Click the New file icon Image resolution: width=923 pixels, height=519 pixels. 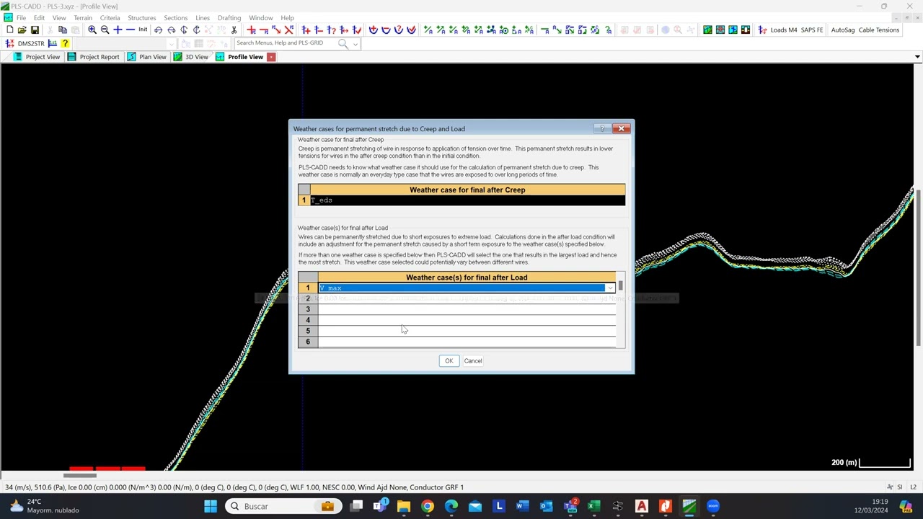[x=9, y=30]
